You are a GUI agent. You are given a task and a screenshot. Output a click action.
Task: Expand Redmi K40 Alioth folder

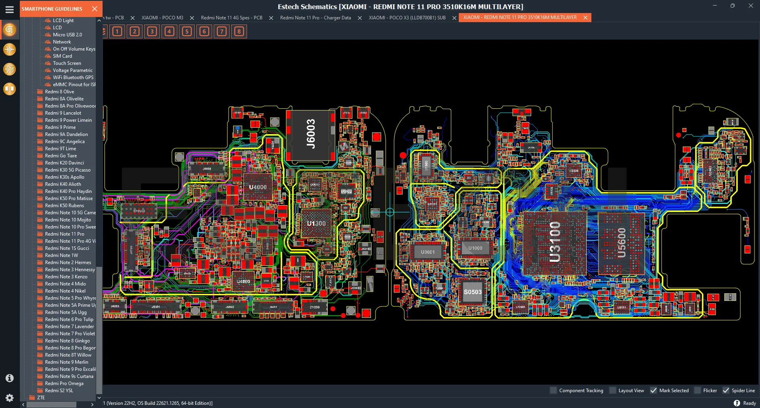tap(63, 184)
